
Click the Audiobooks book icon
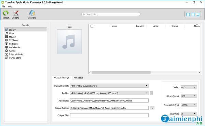click(x=6, y=47)
